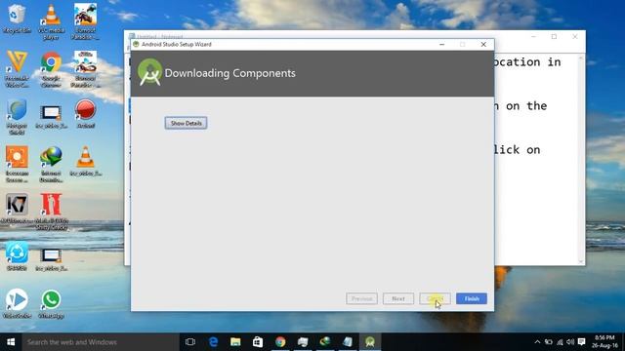Select VLC media player desktop shortcut
Screen dimensions: 625x351
click(x=51, y=21)
